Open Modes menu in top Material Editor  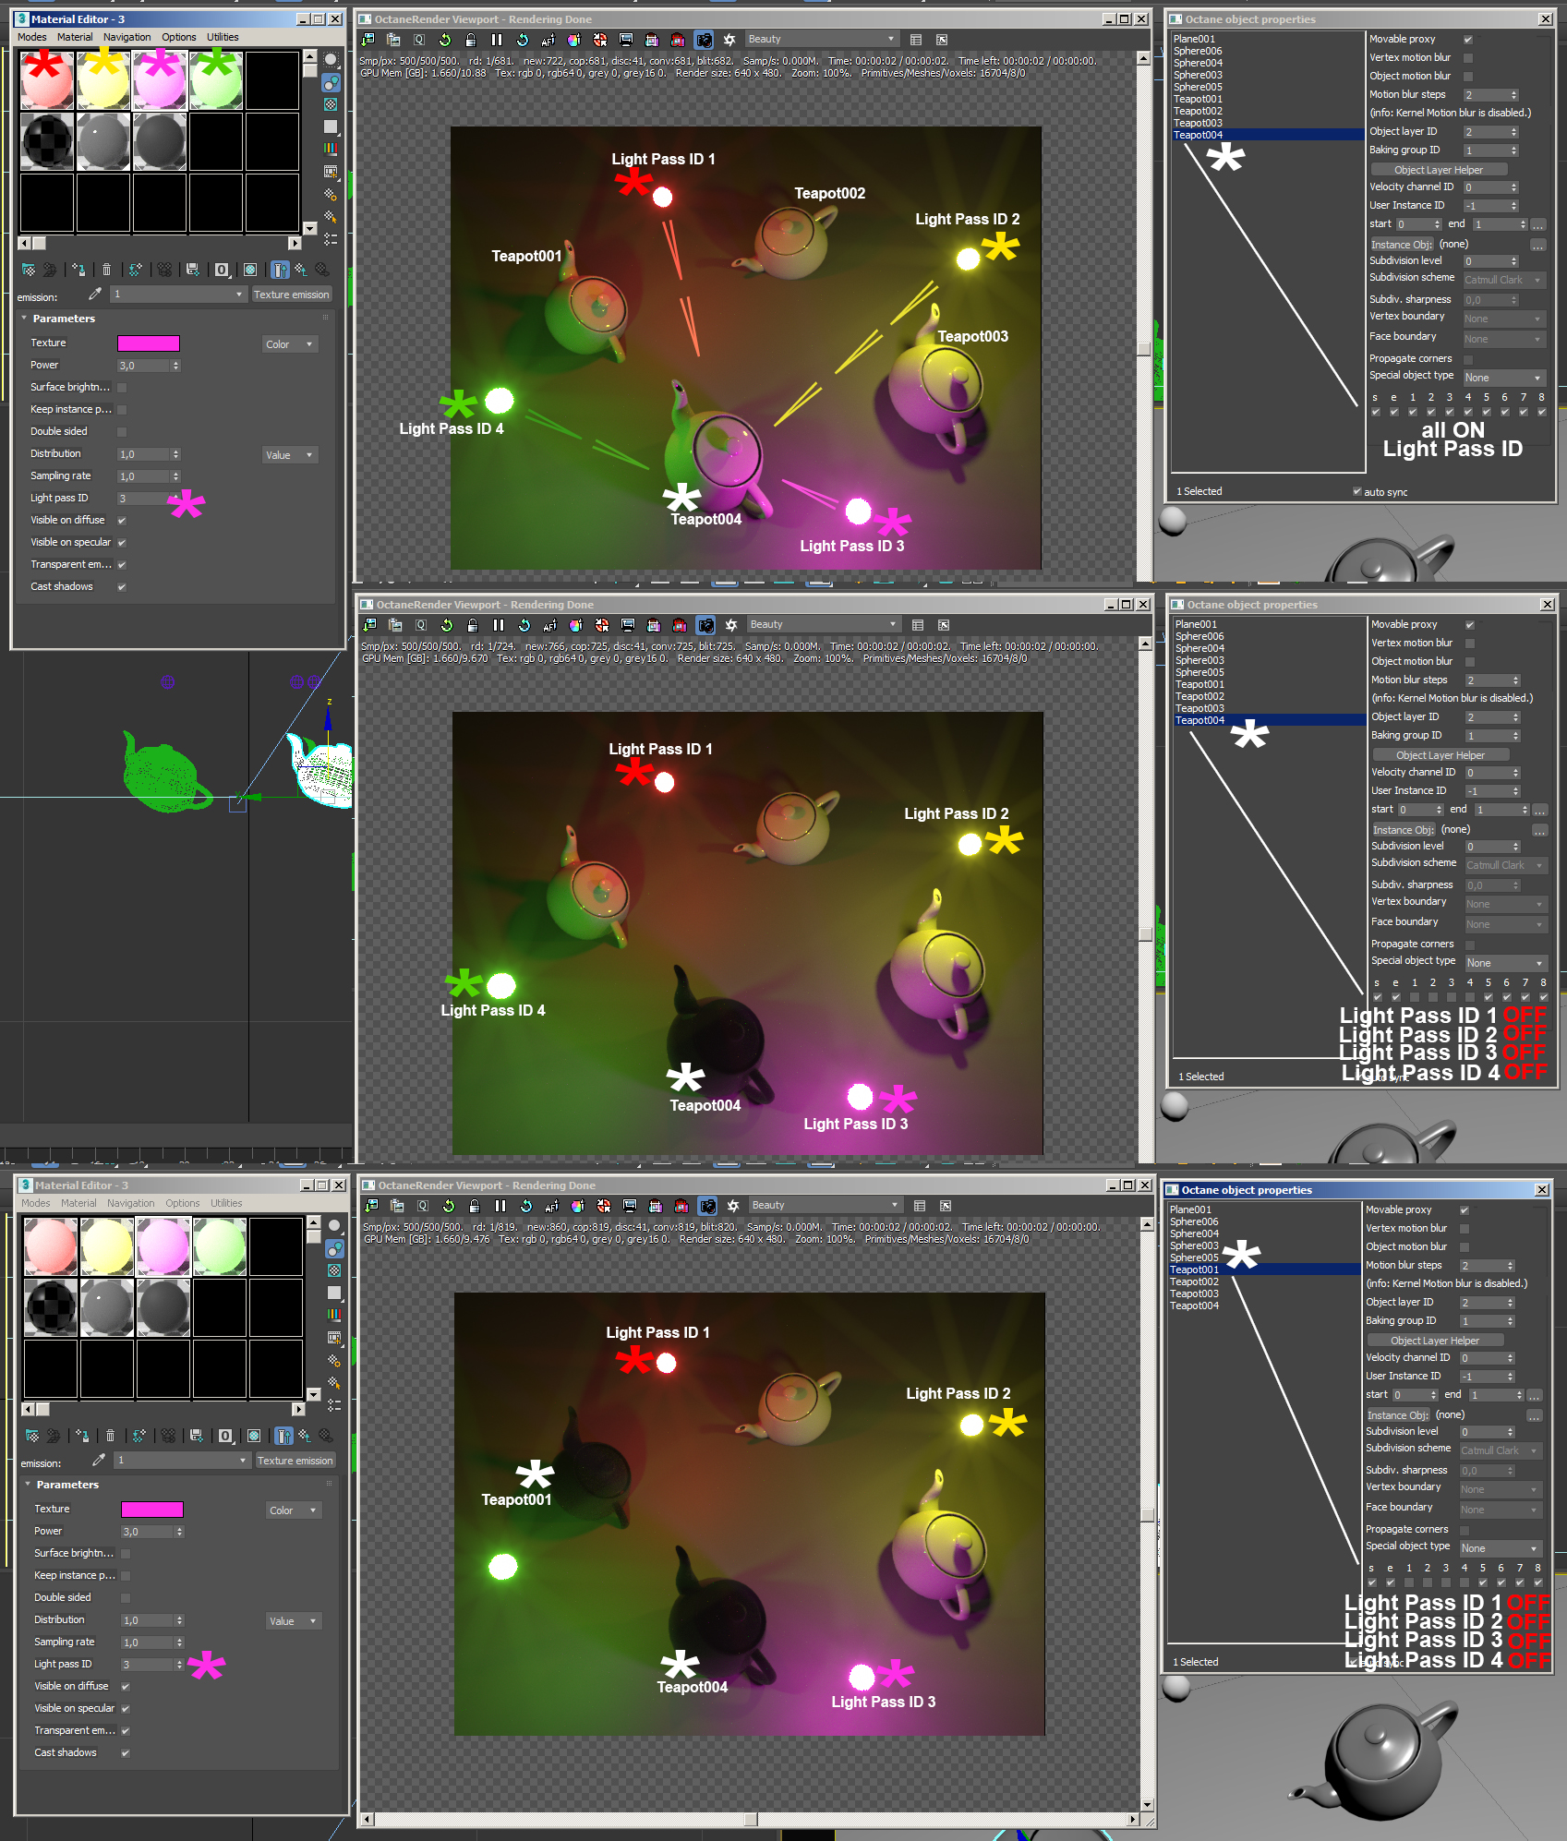pos(32,37)
